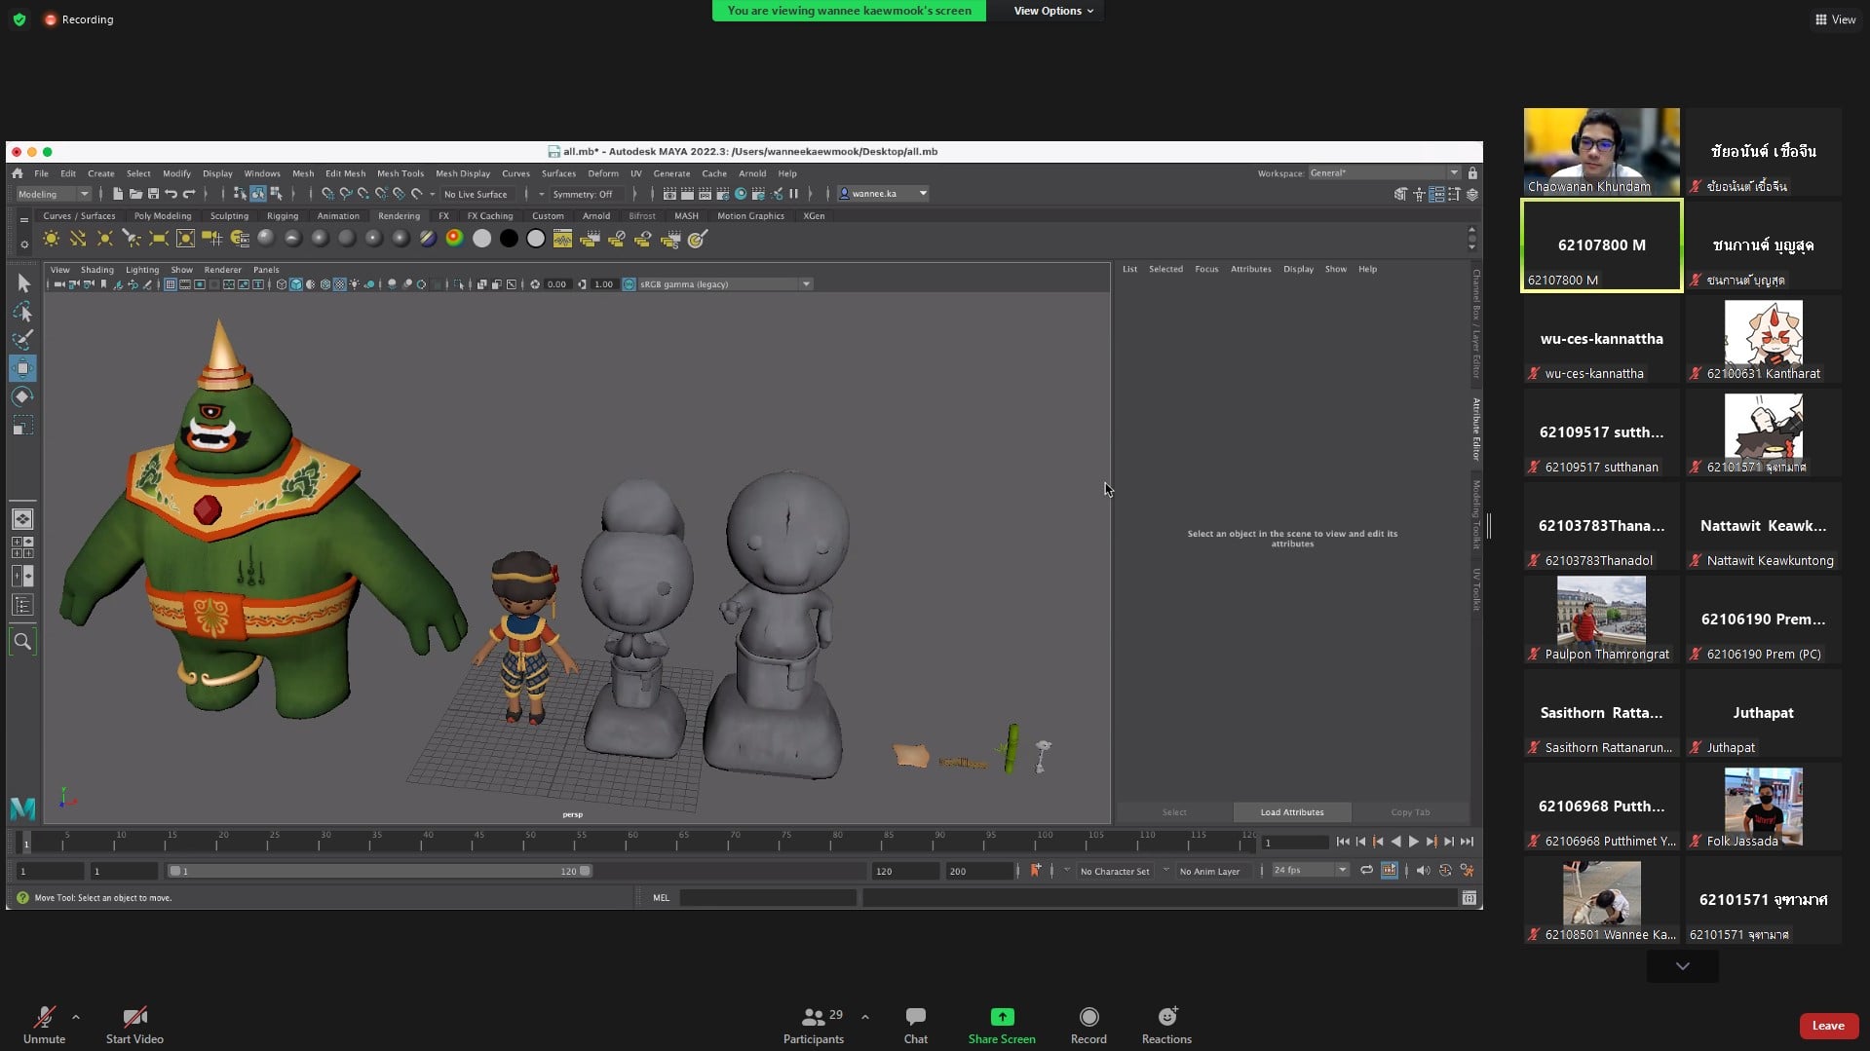Open the Modeling menu set dropdown

(54, 194)
